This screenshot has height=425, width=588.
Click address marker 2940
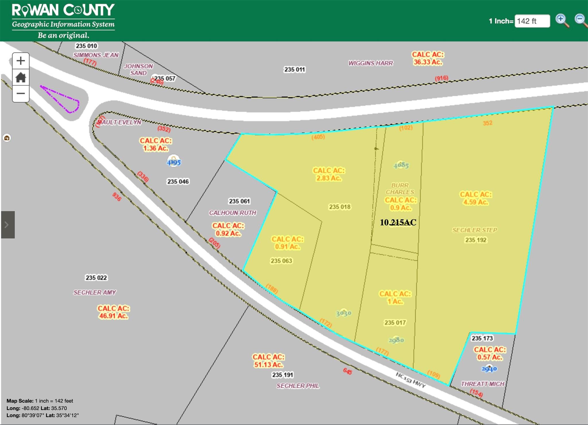[x=489, y=369]
